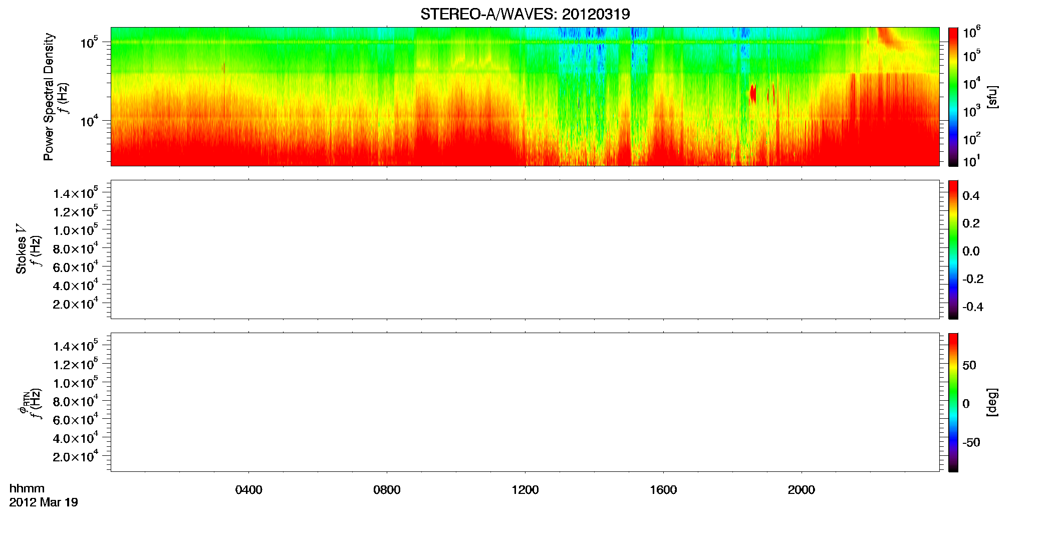Viewport: 1050px width, 541px height.
Task: Click the 1200 time tick label
Action: 525,490
